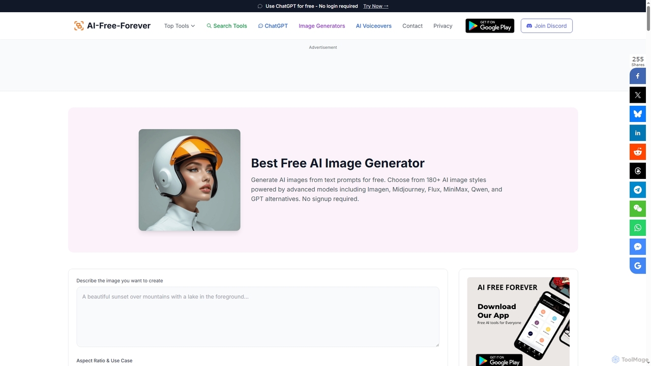This screenshot has width=651, height=366.
Task: Share on Facebook via sidebar icon
Action: [x=638, y=76]
